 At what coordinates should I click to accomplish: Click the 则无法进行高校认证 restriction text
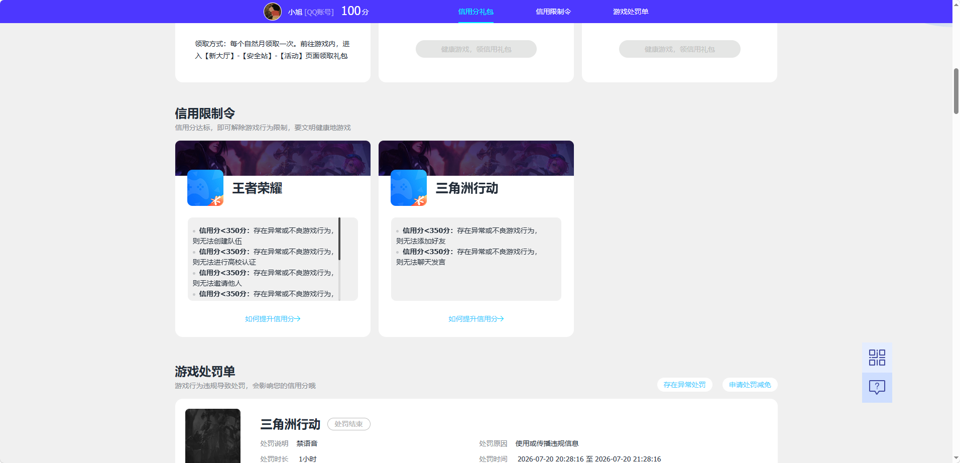pos(224,262)
